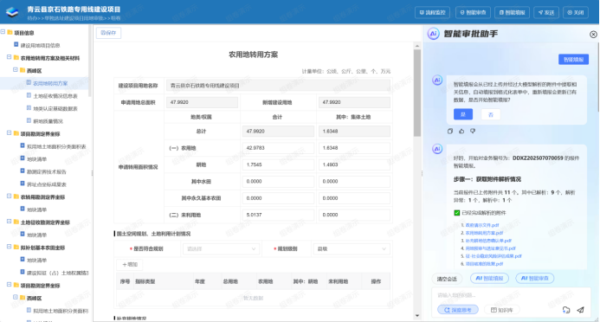Click the thumbs-down icon under AI message

(473, 132)
